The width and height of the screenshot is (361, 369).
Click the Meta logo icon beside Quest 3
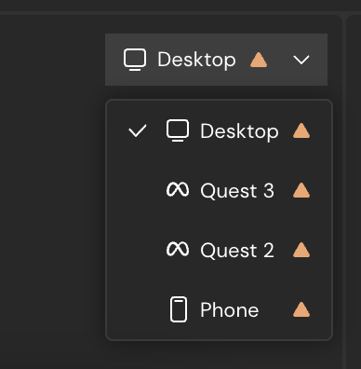click(x=178, y=190)
